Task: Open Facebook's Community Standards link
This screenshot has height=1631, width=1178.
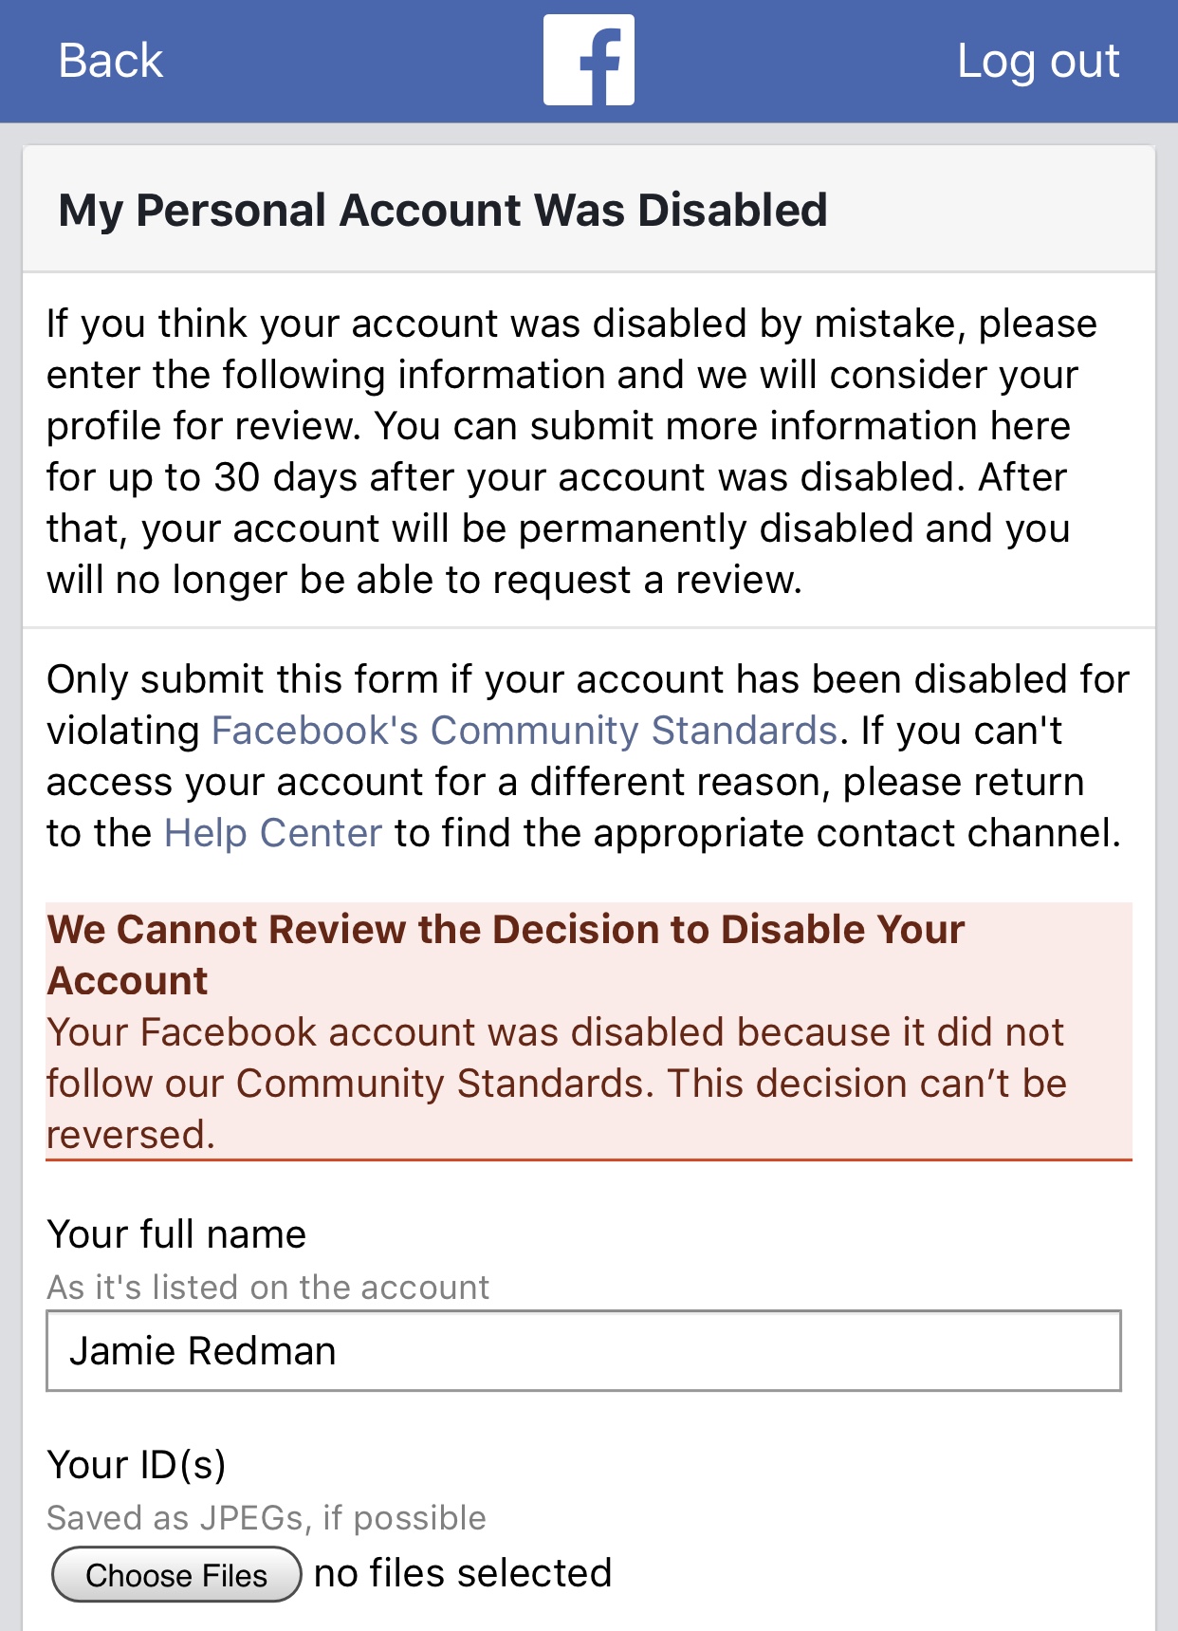Action: [x=525, y=731]
